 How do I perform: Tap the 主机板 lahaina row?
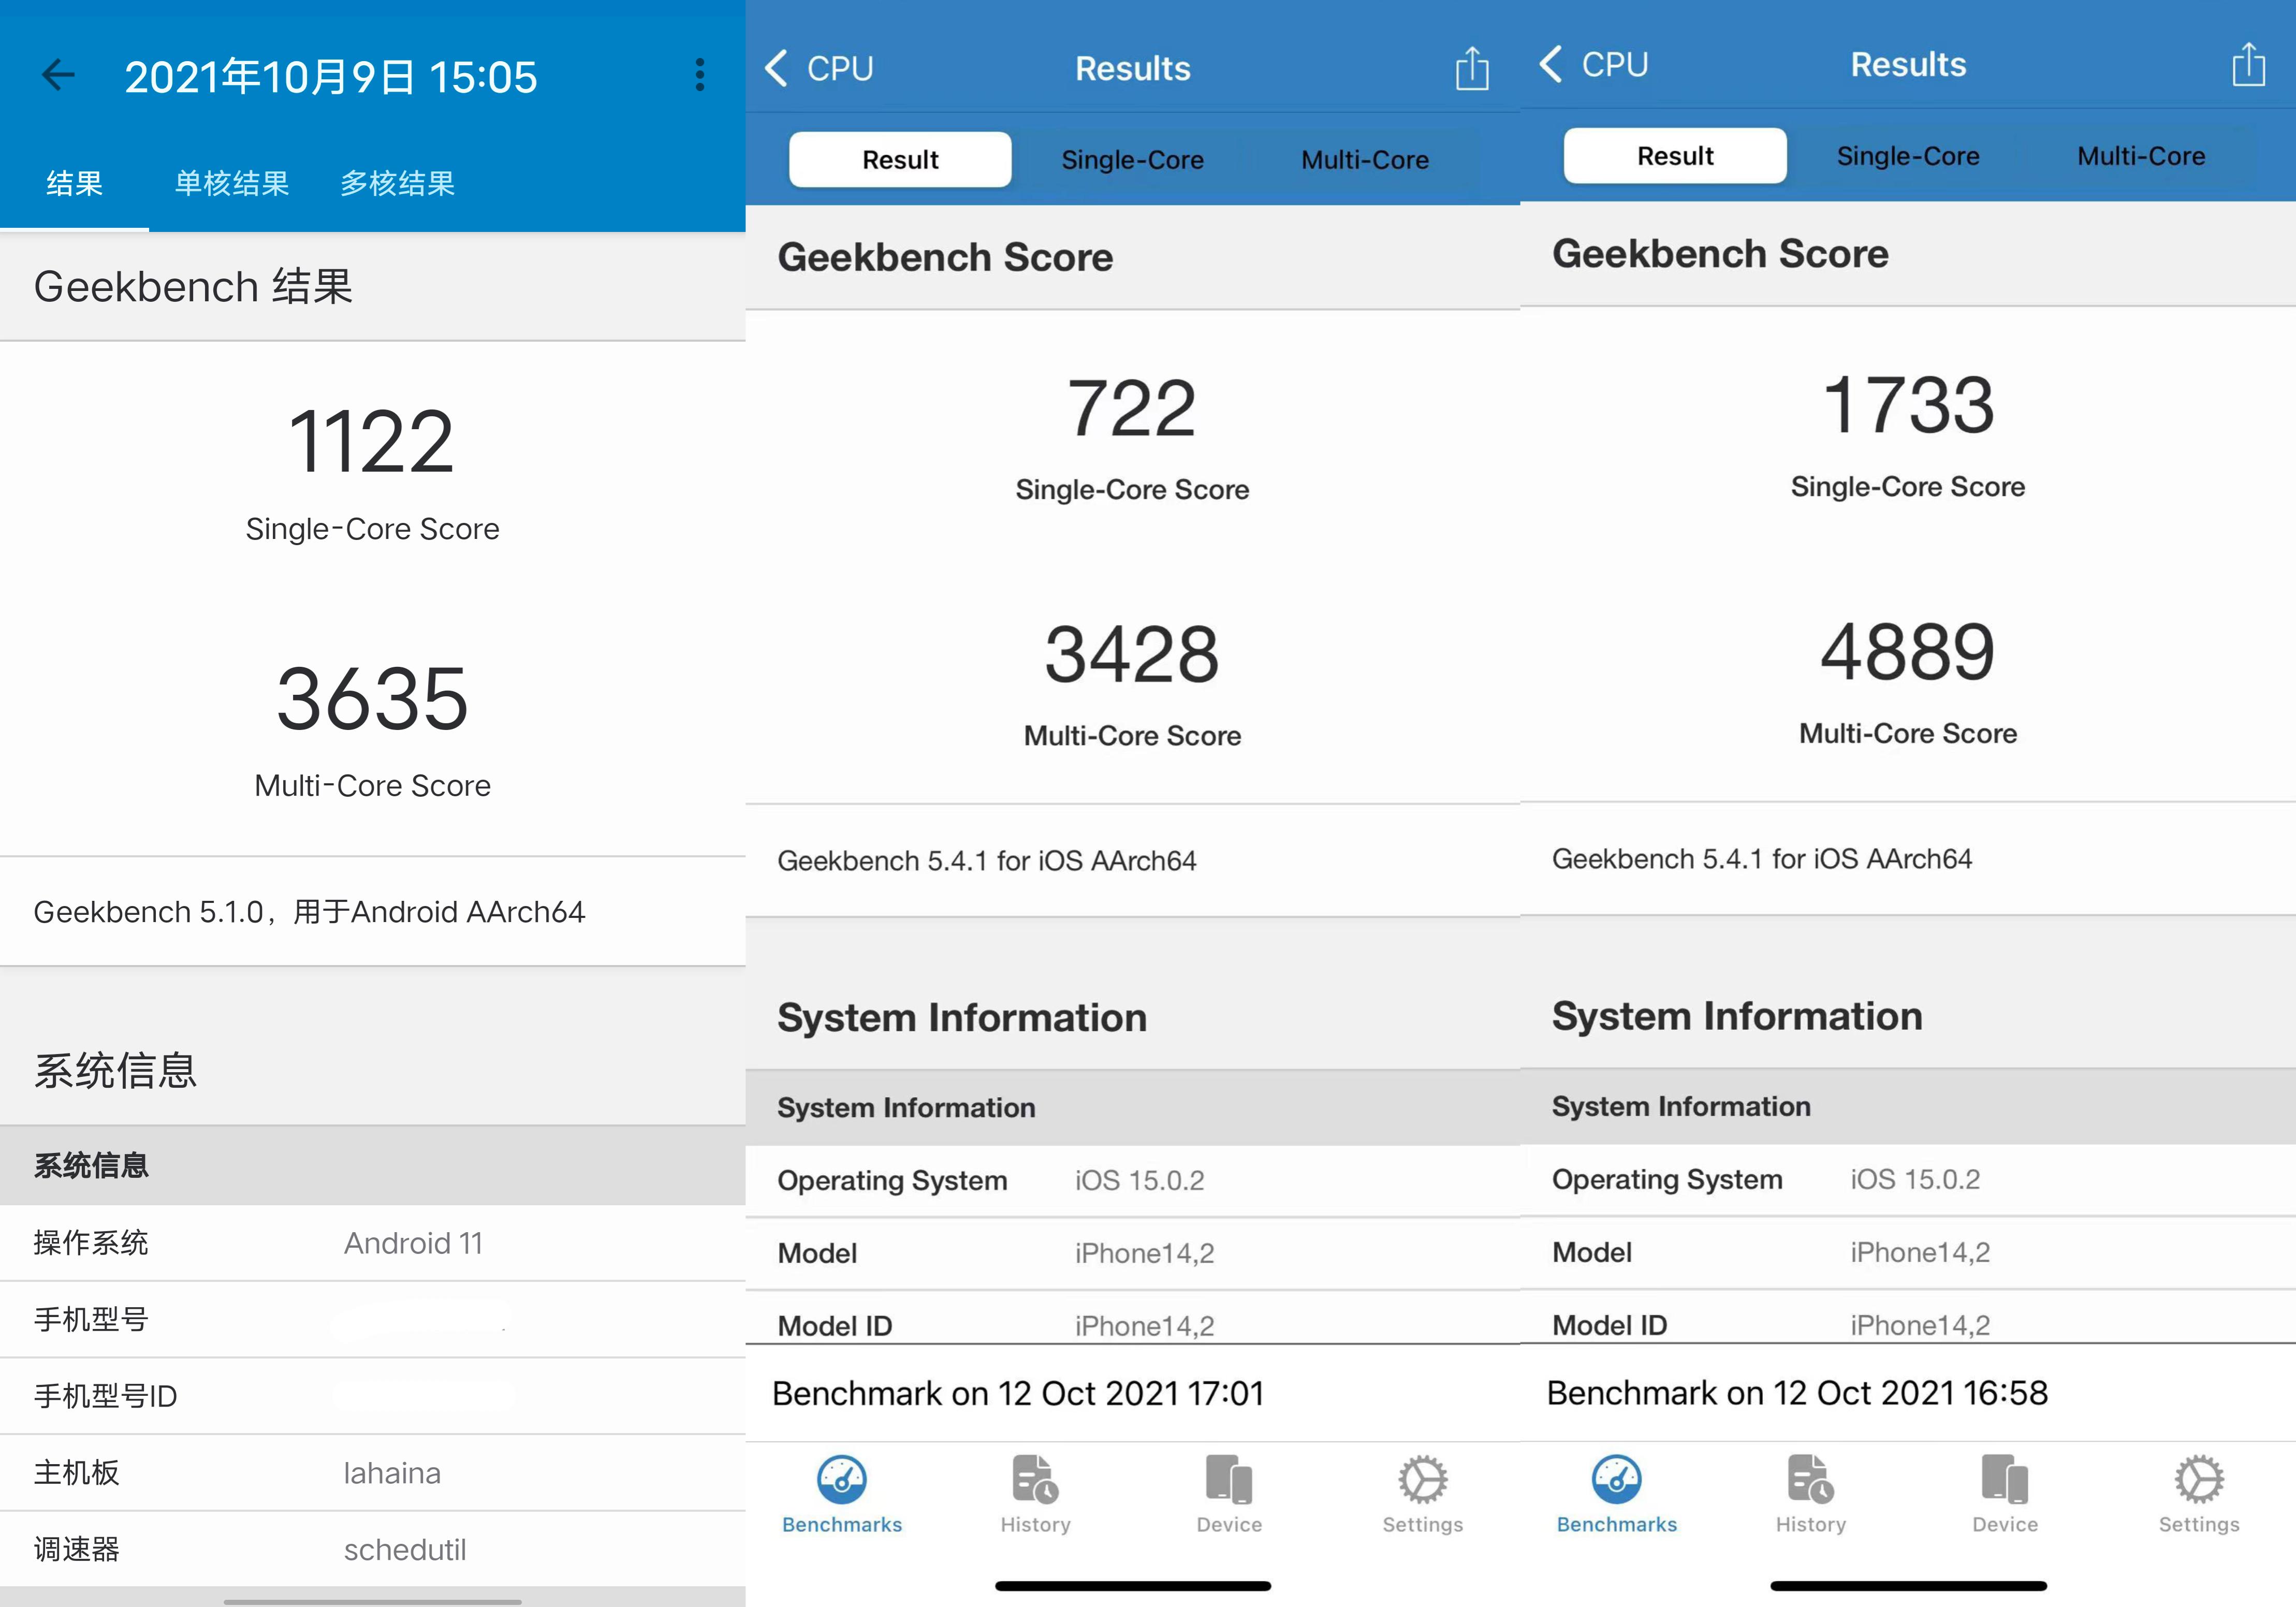pos(372,1473)
